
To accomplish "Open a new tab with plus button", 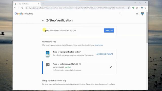I will tap(43, 4).
